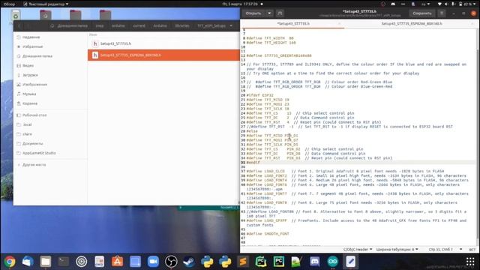The height and width of the screenshot is (270, 480).
Task: Navigate to the libraries path segment
Action: [x=182, y=25]
